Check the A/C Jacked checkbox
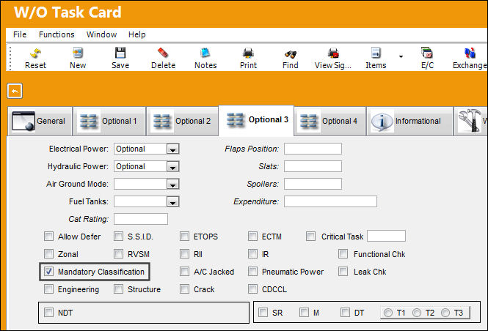The height and width of the screenshot is (331, 488). [184, 272]
